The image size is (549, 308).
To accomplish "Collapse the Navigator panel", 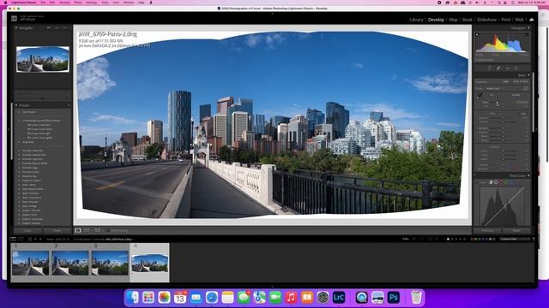I will [x=16, y=27].
